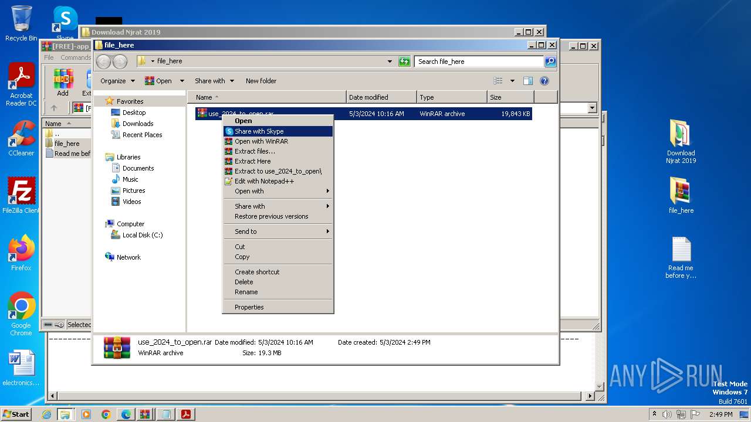751x422 pixels.
Task: Open Acrobat taskbar button
Action: point(186,414)
